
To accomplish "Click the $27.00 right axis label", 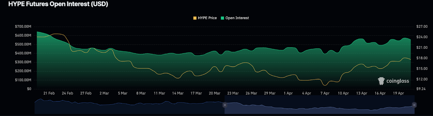I will pos(422,27).
